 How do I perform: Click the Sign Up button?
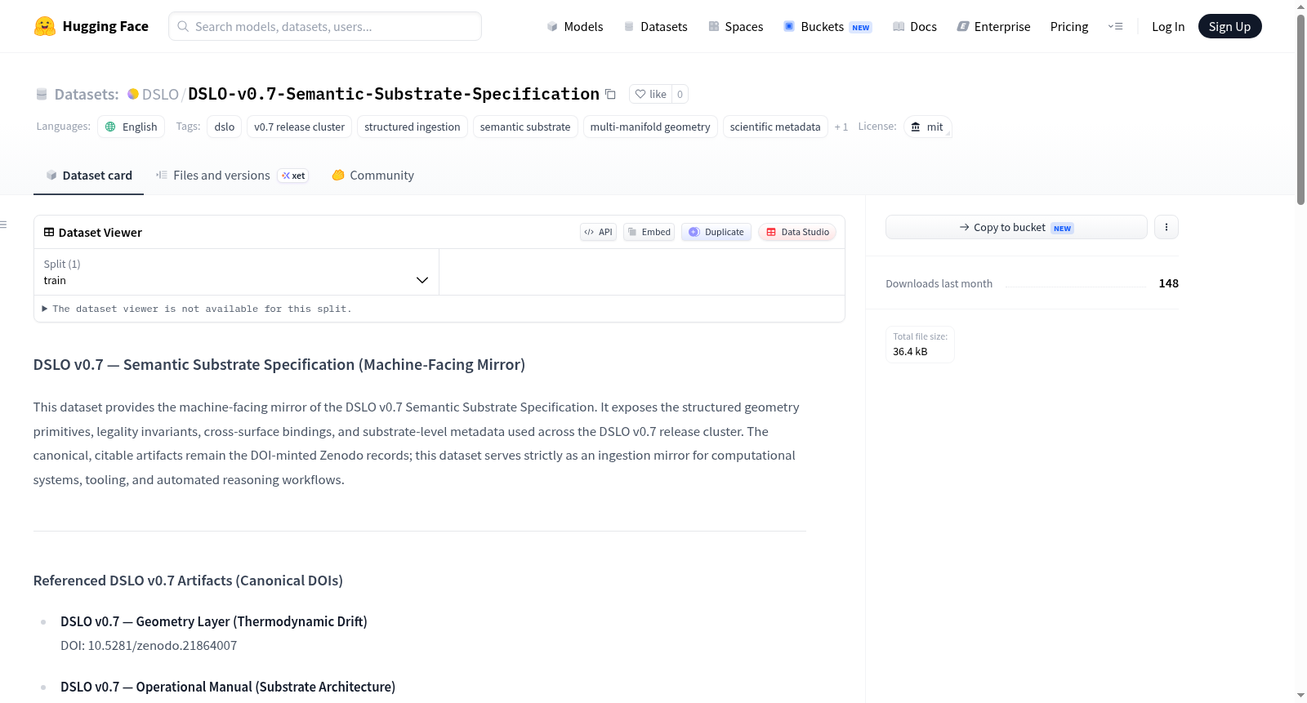1229,26
